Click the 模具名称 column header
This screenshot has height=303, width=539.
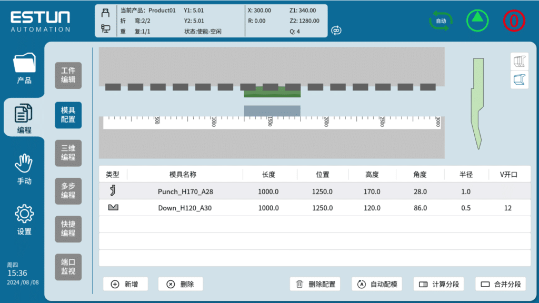click(x=183, y=175)
